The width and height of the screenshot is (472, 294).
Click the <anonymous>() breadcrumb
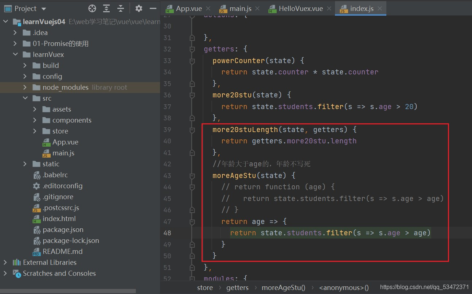[x=344, y=287]
